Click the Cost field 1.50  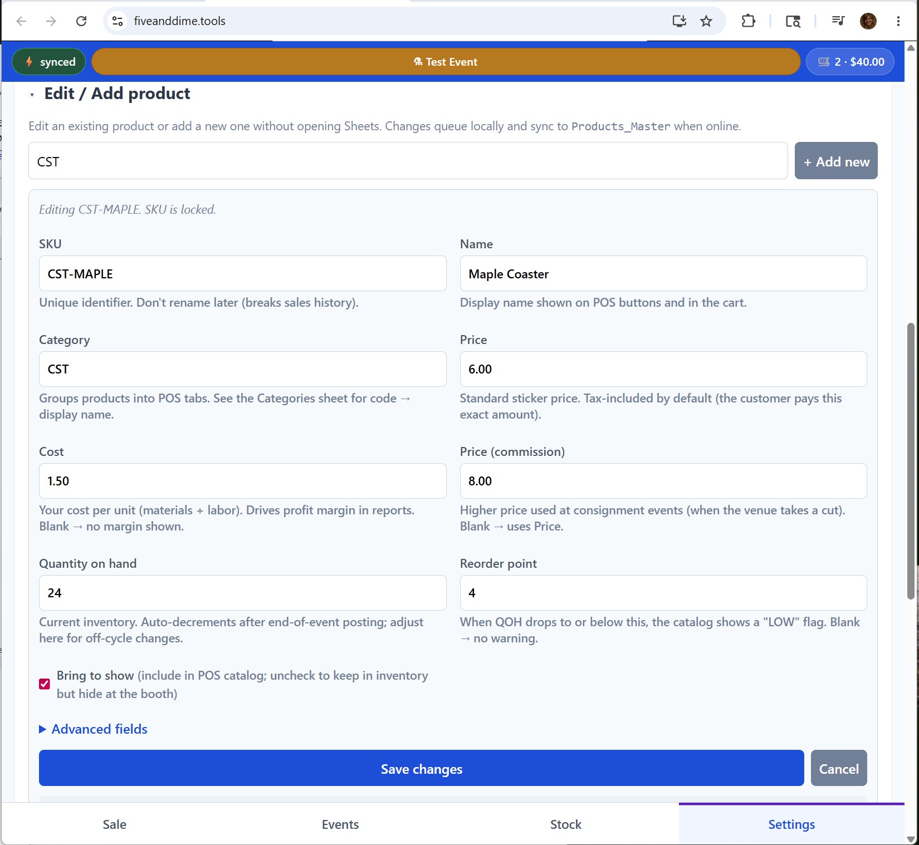[x=243, y=481]
